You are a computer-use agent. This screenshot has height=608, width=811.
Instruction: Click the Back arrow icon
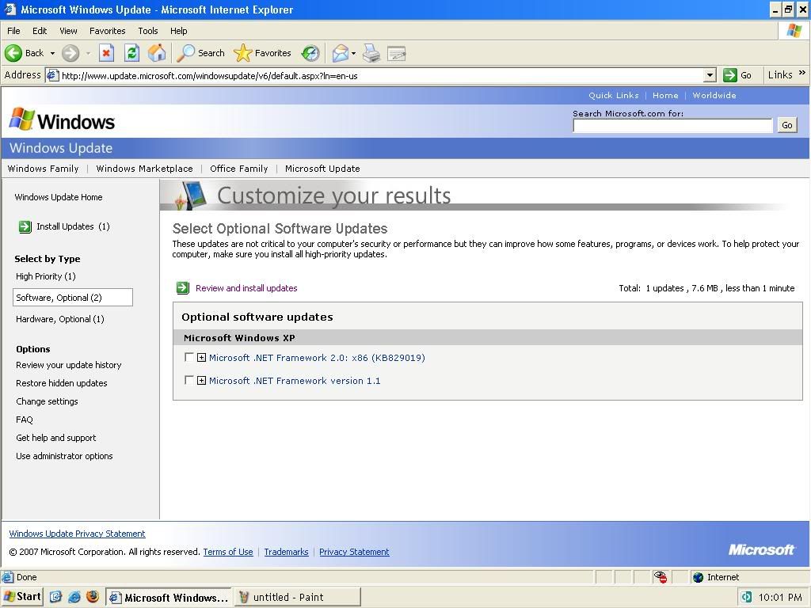point(13,53)
